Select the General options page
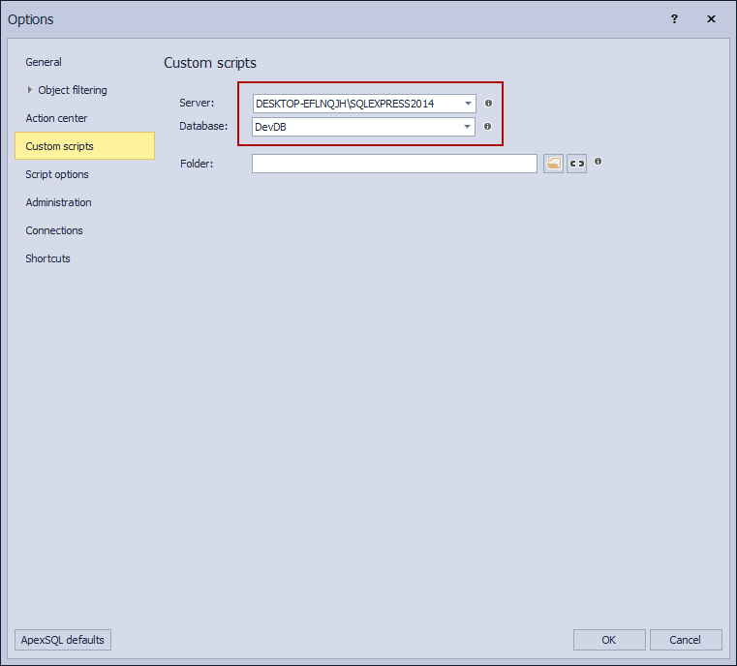The image size is (737, 666). pyautogui.click(x=44, y=62)
